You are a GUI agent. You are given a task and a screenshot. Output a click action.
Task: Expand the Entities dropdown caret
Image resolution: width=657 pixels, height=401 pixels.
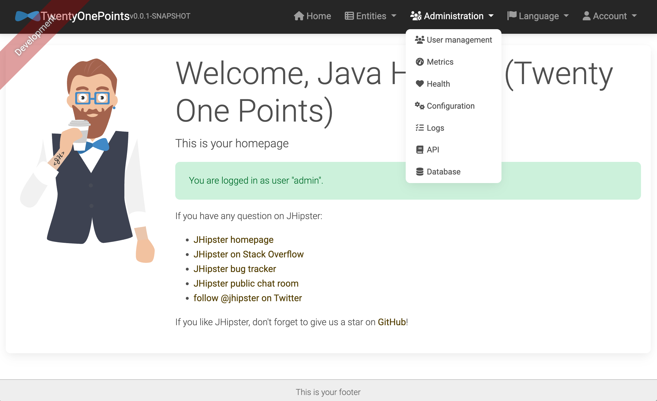pyautogui.click(x=394, y=16)
